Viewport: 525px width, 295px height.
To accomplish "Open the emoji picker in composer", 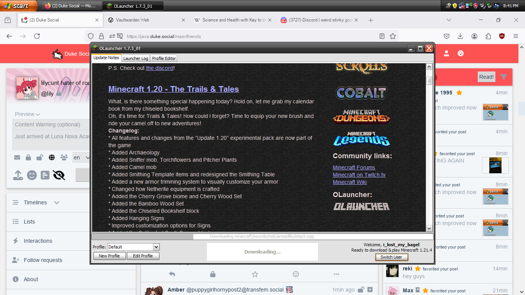I will click(x=32, y=175).
